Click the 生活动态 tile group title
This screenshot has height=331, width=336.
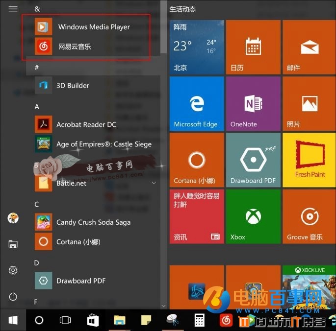(182, 9)
